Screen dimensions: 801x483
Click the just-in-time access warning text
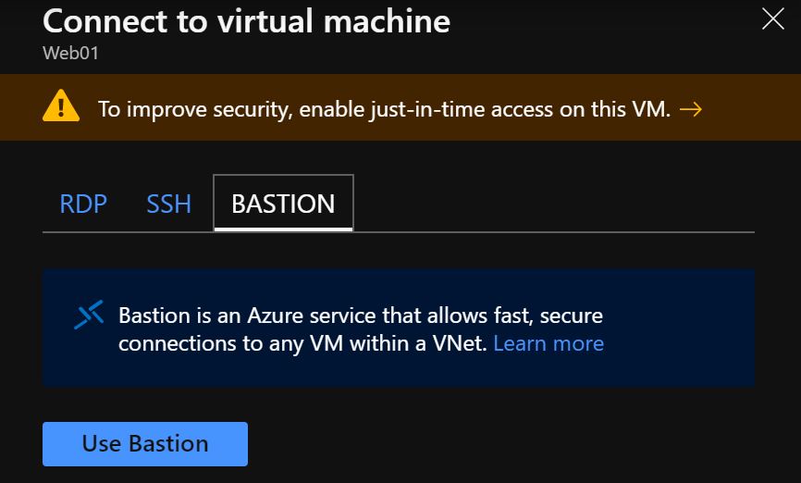(384, 109)
